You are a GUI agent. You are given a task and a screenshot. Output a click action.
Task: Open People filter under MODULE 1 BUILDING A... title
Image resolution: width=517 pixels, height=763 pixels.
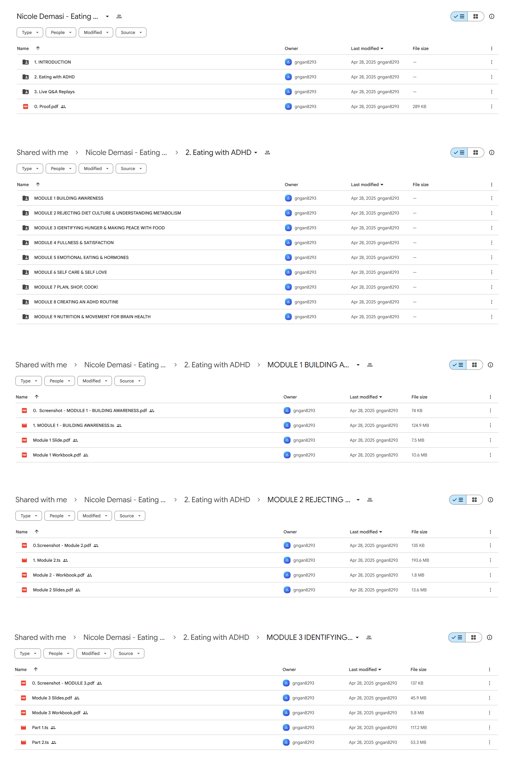point(60,381)
